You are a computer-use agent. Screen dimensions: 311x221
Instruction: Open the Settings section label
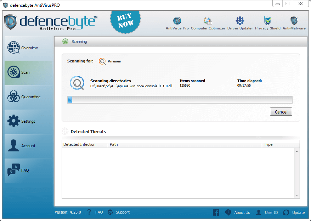pos(28,121)
